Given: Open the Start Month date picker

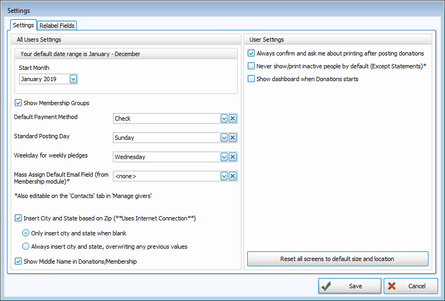Looking at the screenshot, I should (x=74, y=79).
